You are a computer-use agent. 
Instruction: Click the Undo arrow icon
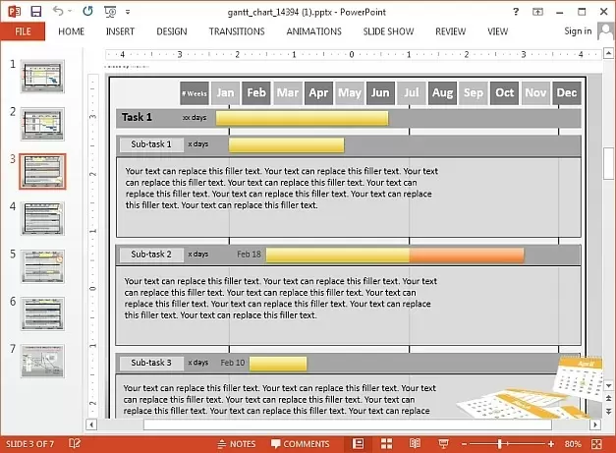58,12
